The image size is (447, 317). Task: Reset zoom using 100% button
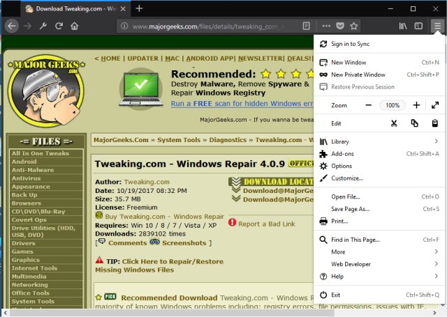coord(393,105)
